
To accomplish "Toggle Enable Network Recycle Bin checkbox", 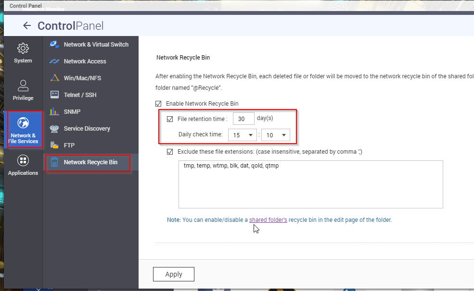I will coord(158,104).
